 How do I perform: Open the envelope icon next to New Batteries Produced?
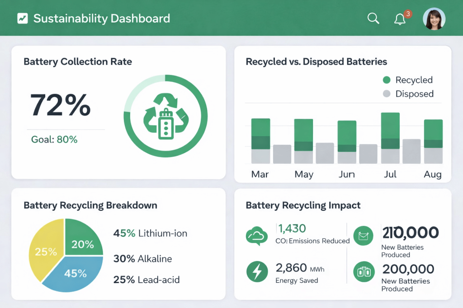pos(364,236)
